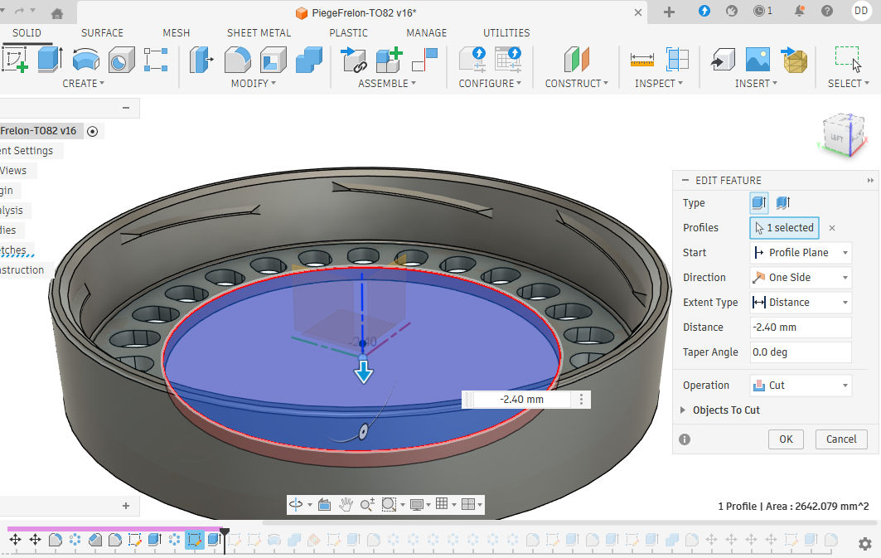Viewport: 881px width, 558px height.
Task: Clear the selected profiles with X
Action: pyautogui.click(x=832, y=228)
